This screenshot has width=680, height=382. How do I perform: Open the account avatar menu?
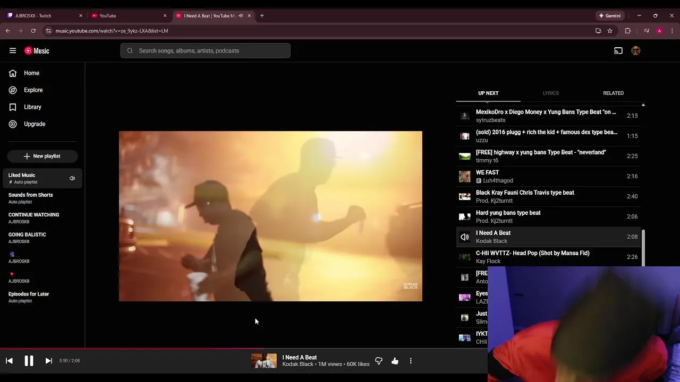click(x=636, y=51)
